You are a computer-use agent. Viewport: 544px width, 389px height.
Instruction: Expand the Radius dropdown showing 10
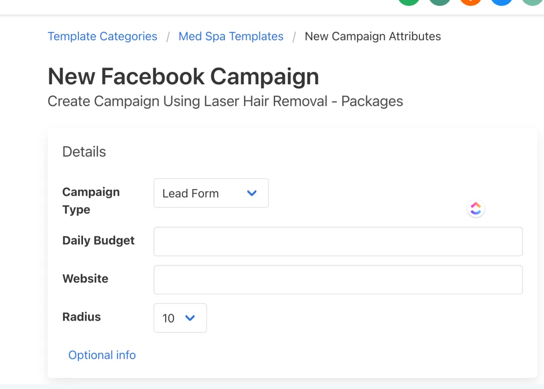(180, 318)
